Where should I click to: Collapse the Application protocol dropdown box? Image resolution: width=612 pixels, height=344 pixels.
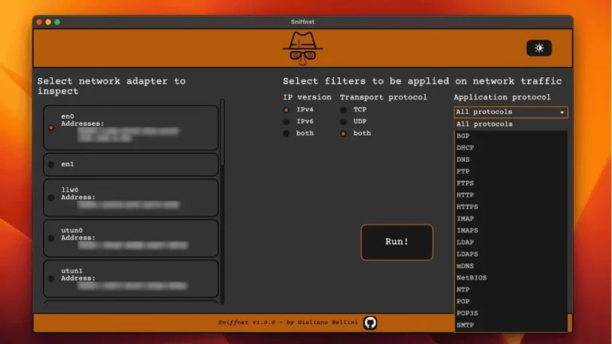[511, 112]
